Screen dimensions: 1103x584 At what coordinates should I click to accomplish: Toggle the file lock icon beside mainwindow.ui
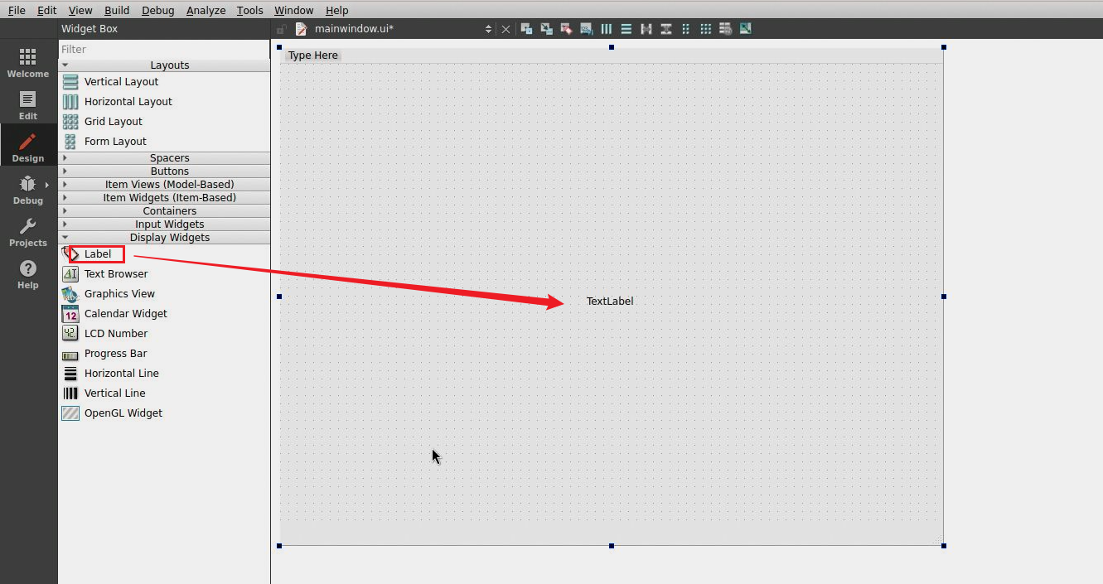pyautogui.click(x=282, y=29)
